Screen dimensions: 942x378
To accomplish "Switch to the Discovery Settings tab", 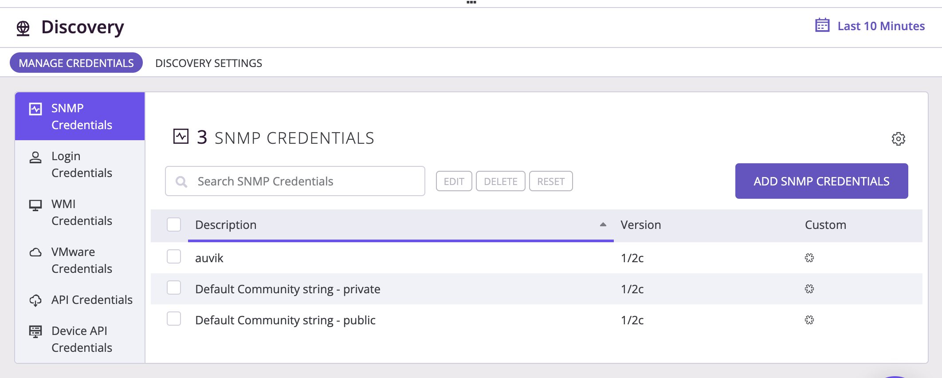I will (x=208, y=63).
